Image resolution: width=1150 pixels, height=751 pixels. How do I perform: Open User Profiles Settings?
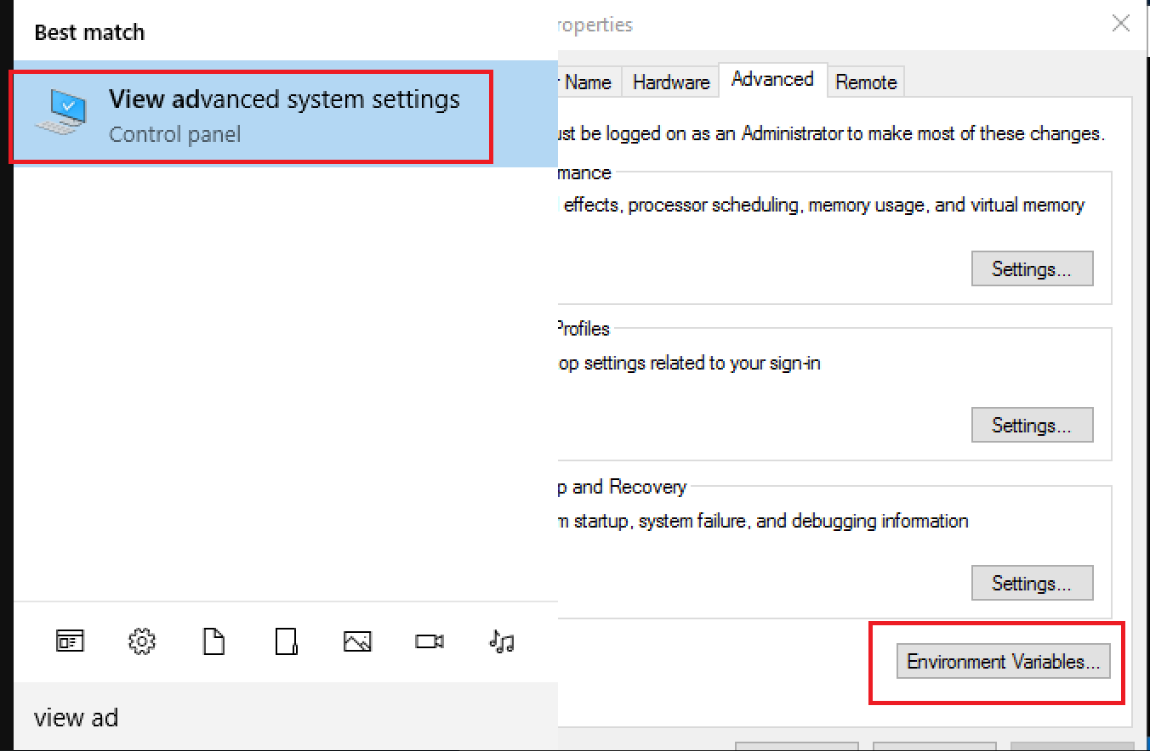pyautogui.click(x=1032, y=425)
